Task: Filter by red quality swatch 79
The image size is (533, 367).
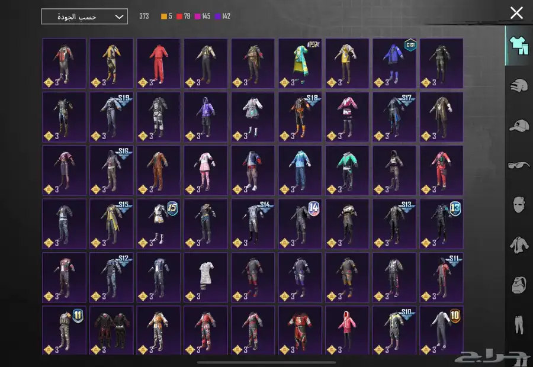Action: 183,17
